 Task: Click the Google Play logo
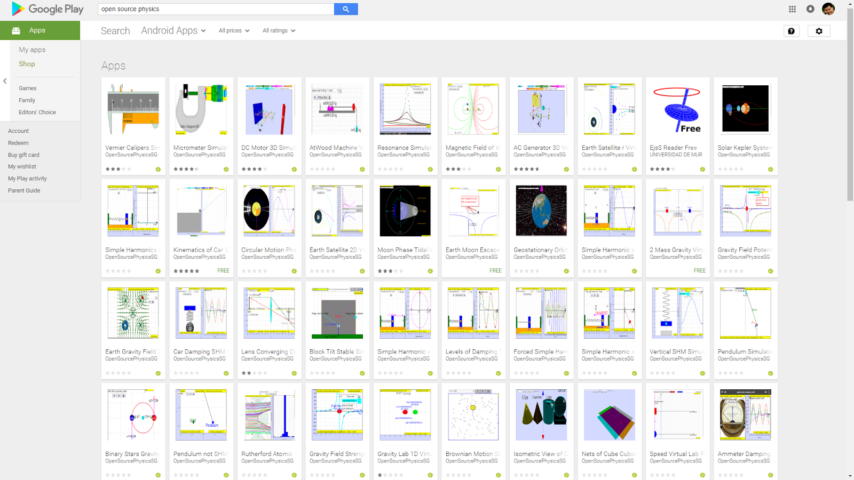(x=48, y=9)
